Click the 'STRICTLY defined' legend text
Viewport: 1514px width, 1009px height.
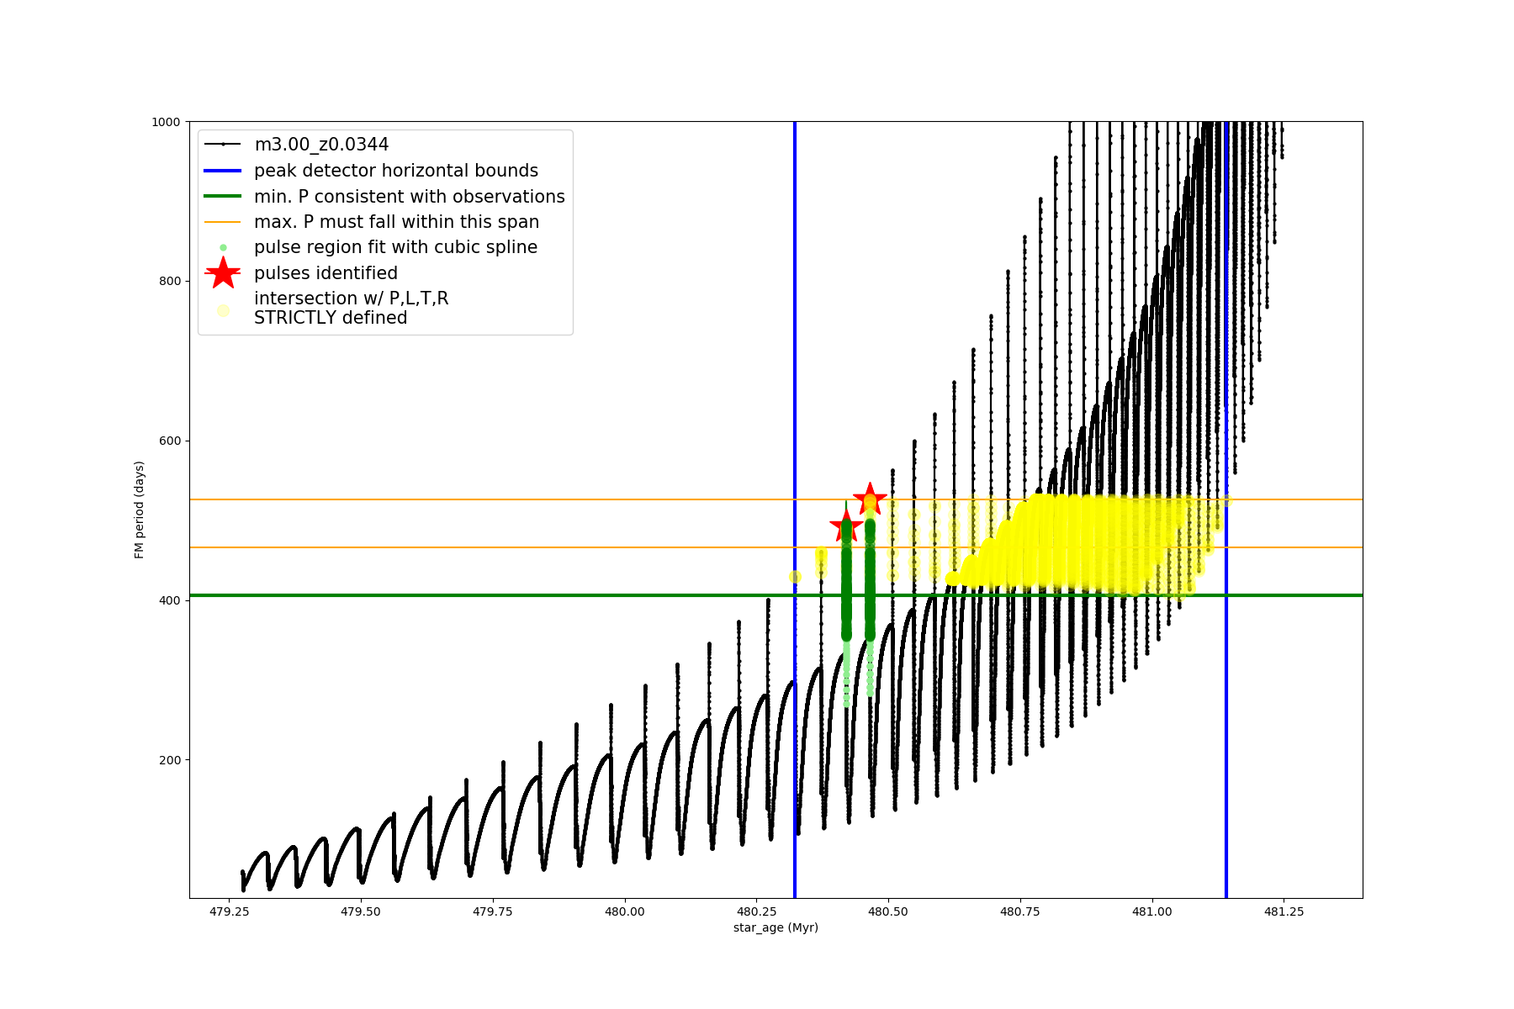331,318
